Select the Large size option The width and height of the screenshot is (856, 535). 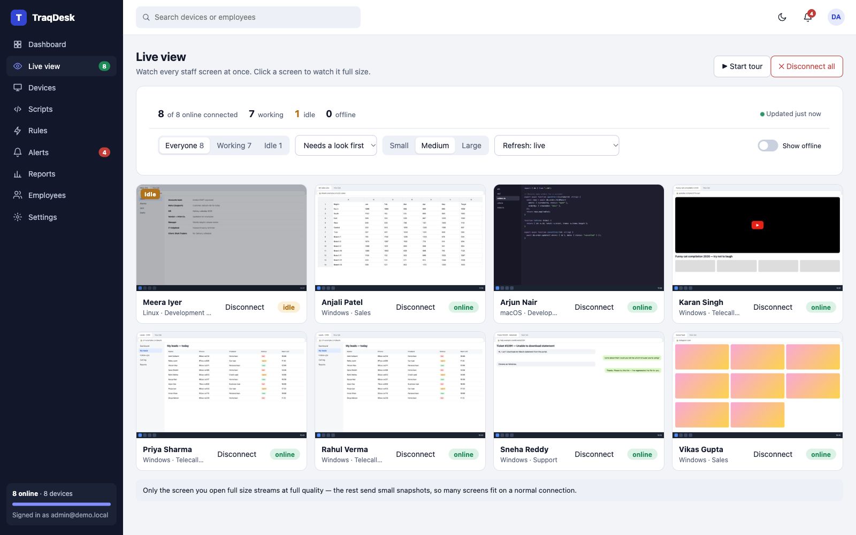pos(471,146)
